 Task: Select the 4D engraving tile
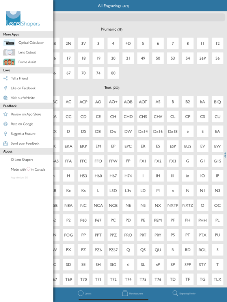pos(128,44)
